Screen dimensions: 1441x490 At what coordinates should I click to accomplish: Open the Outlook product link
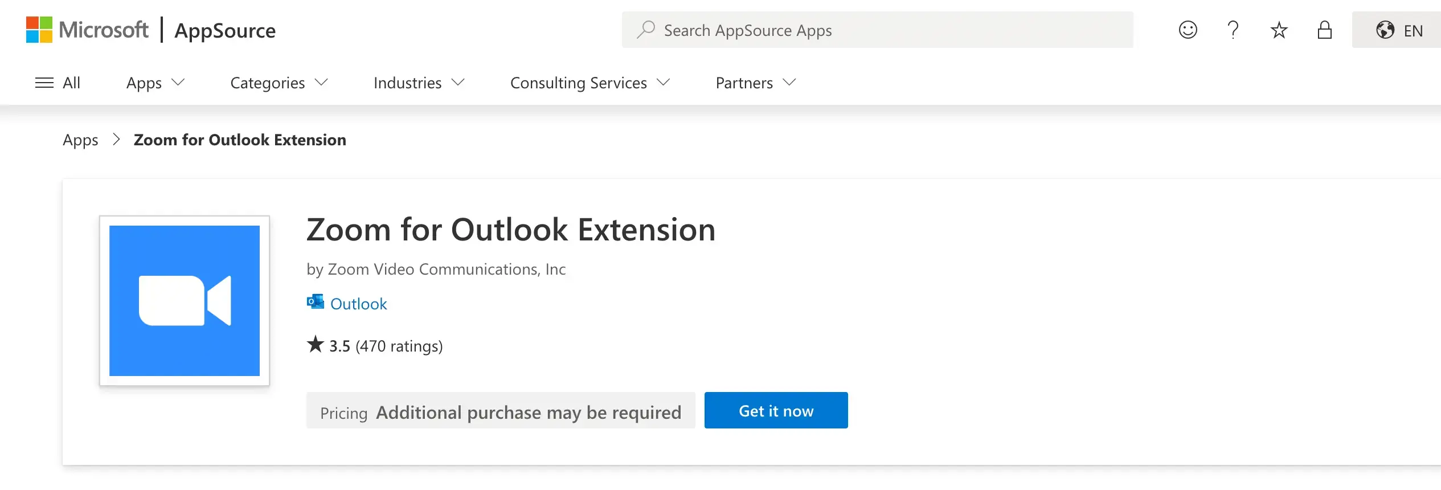[358, 304]
